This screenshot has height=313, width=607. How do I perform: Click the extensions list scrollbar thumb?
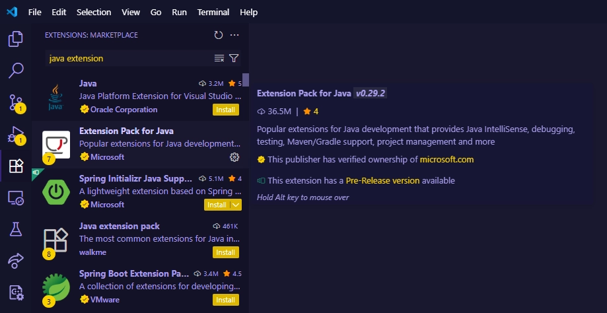246,80
